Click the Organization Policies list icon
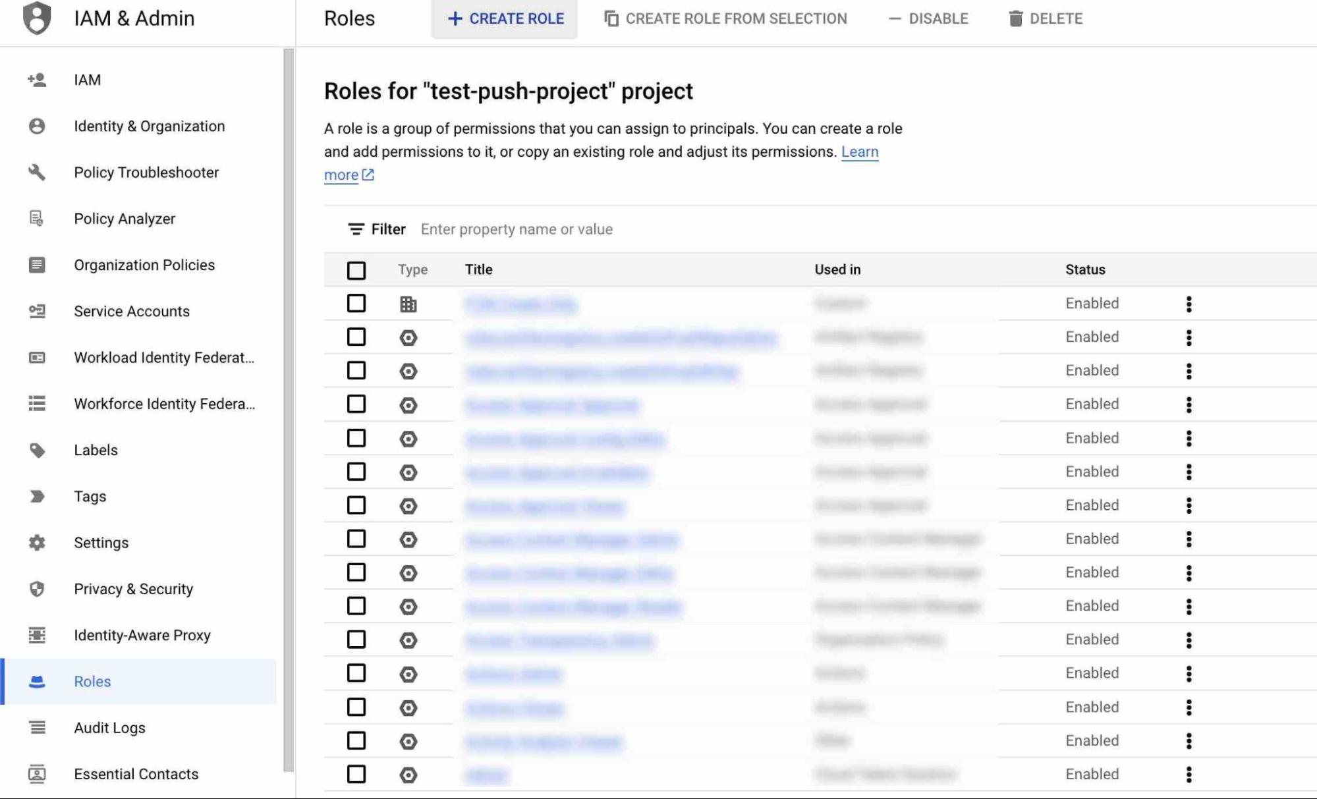 tap(36, 264)
